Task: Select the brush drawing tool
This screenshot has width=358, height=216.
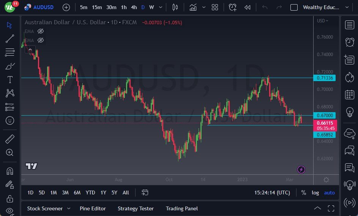Action: click(9, 66)
